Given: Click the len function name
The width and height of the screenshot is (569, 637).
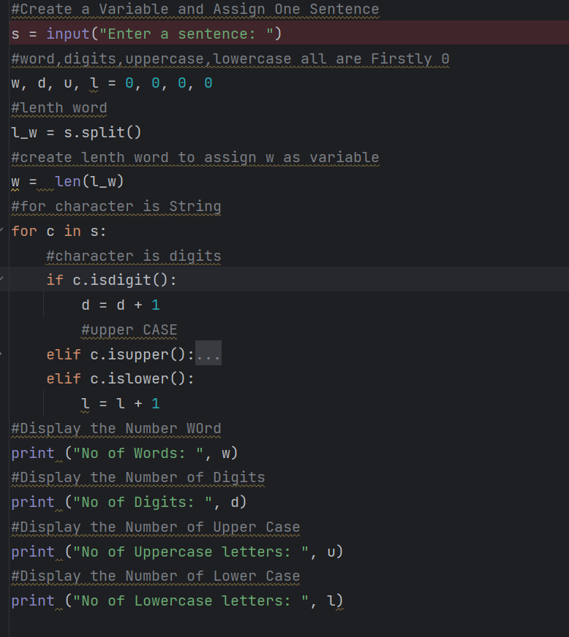Looking at the screenshot, I should pyautogui.click(x=68, y=182).
